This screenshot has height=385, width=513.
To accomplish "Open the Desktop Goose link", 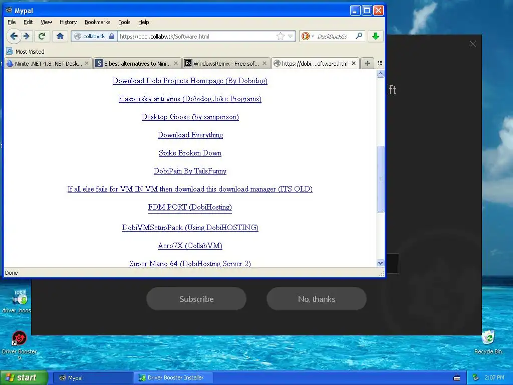I will (x=190, y=117).
